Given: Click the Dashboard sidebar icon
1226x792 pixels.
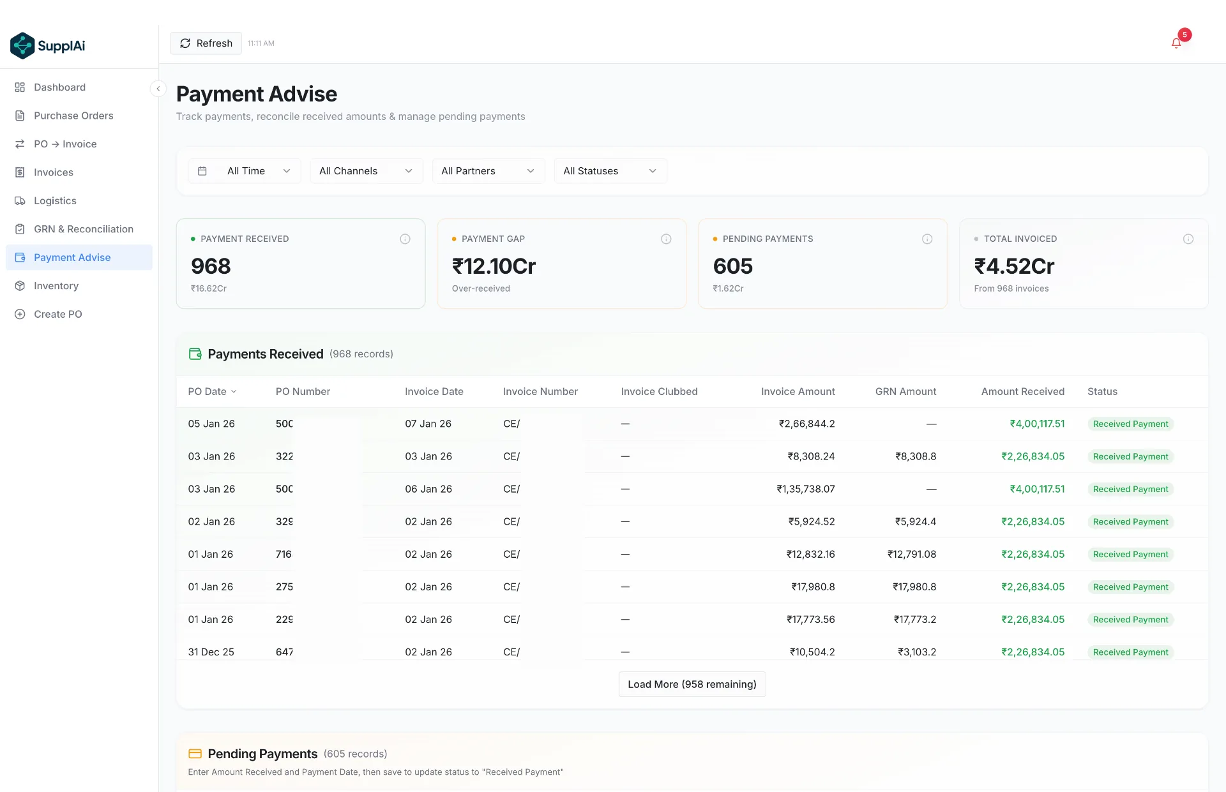Looking at the screenshot, I should click(x=20, y=87).
